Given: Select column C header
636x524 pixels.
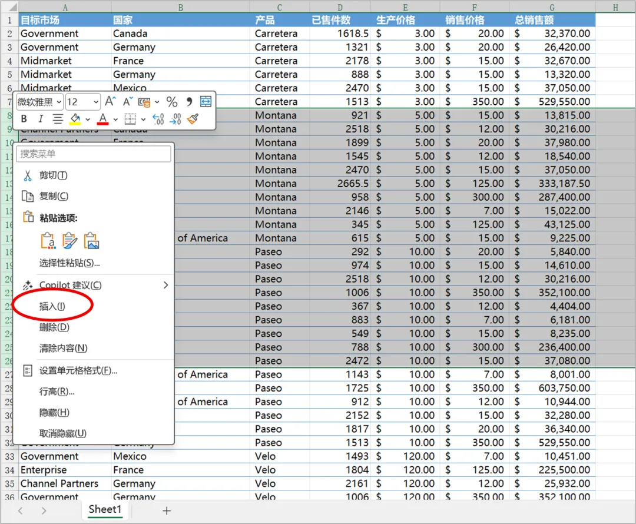Looking at the screenshot, I should pyautogui.click(x=280, y=7).
